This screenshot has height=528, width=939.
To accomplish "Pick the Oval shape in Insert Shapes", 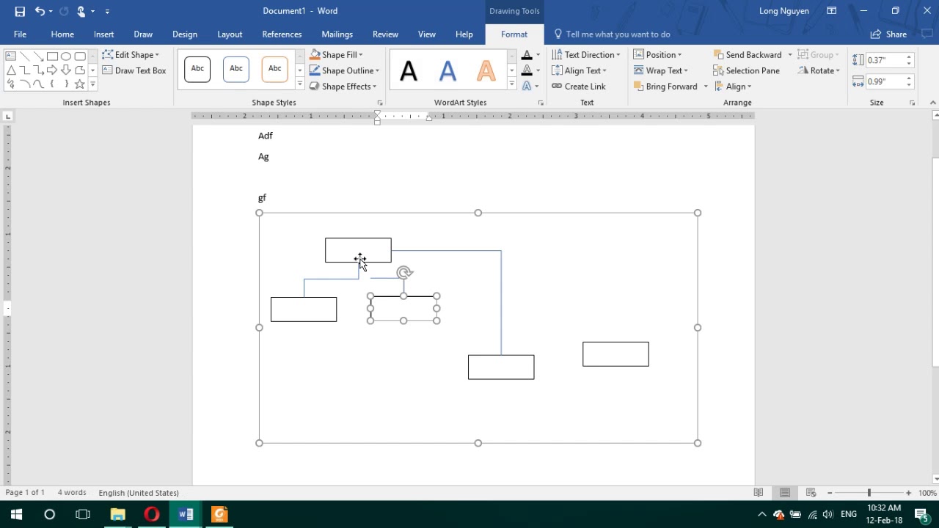I will tap(66, 56).
